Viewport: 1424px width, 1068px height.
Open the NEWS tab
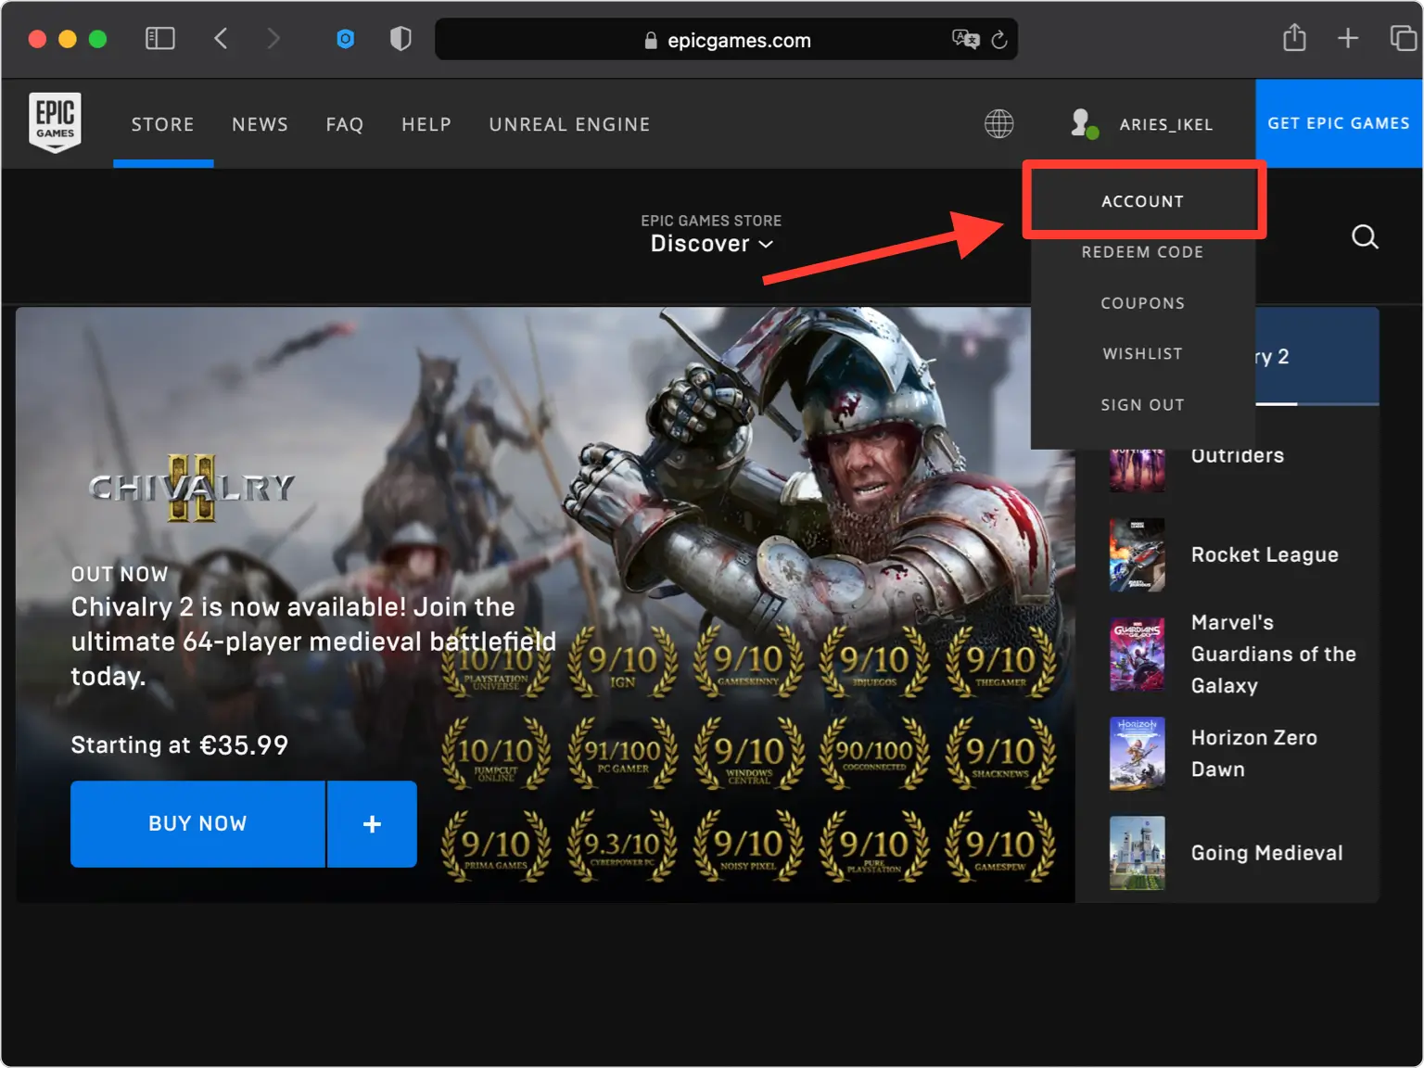(x=260, y=124)
